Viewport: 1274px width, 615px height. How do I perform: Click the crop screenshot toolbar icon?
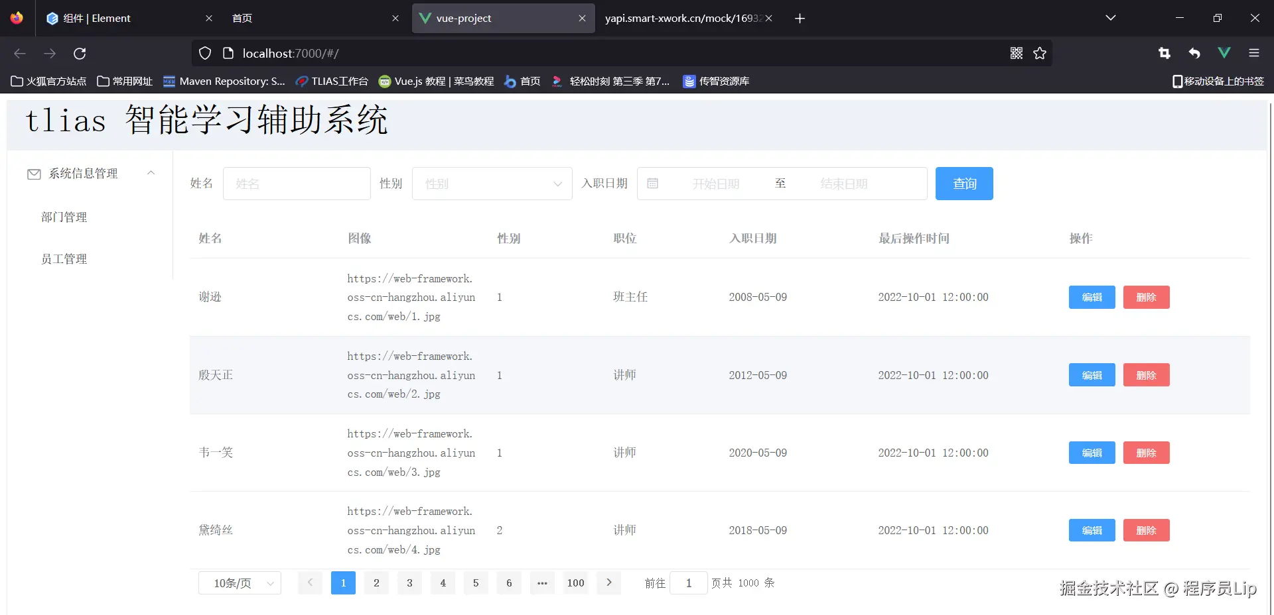pos(1165,53)
